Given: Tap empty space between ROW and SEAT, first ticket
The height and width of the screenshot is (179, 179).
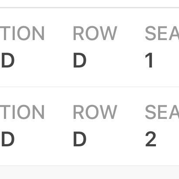Looking at the screenshot, I should pos(131,33).
